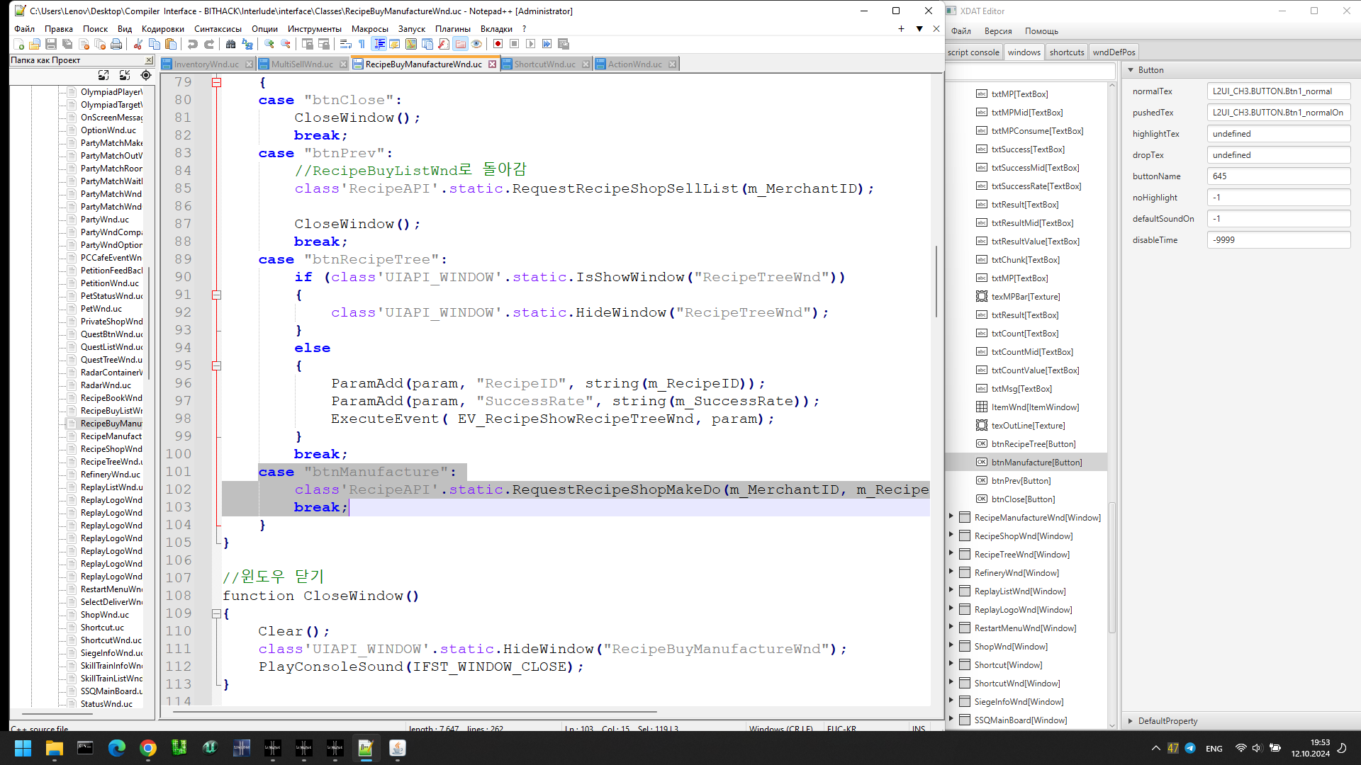This screenshot has height=765, width=1361.
Task: Click the XDAT tree vertical scrollbar
Action: pyautogui.click(x=1111, y=567)
